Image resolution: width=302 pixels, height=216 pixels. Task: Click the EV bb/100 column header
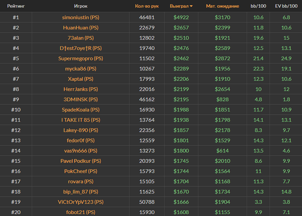286,6
